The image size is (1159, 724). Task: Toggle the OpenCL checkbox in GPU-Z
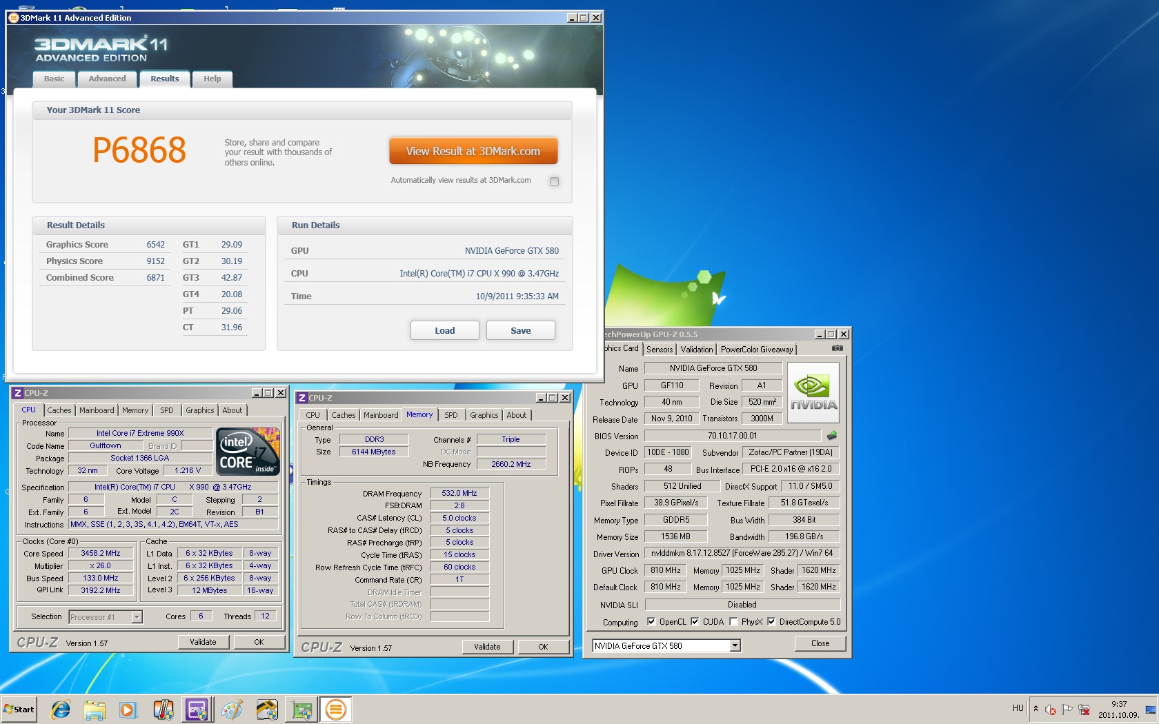pyautogui.click(x=651, y=621)
